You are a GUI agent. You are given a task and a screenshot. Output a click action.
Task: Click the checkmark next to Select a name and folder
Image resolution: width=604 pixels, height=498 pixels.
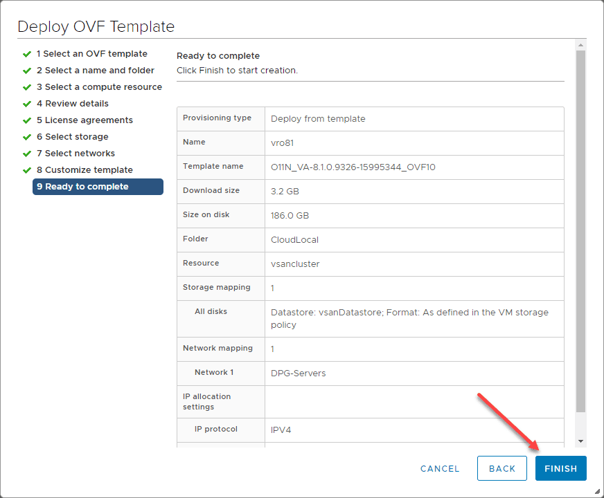(27, 70)
